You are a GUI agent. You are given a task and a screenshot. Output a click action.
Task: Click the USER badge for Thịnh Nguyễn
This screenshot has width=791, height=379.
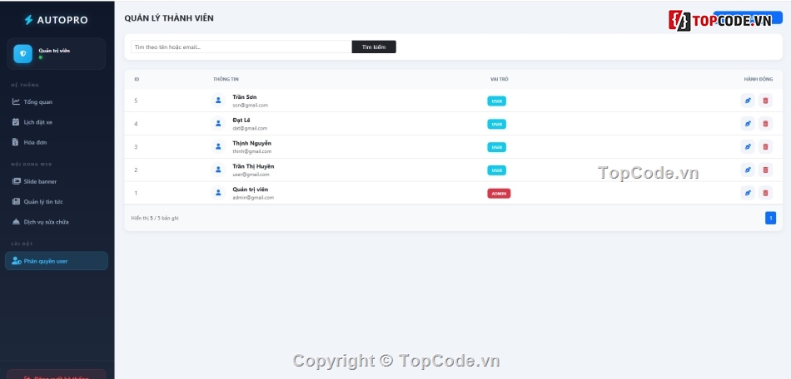click(496, 147)
